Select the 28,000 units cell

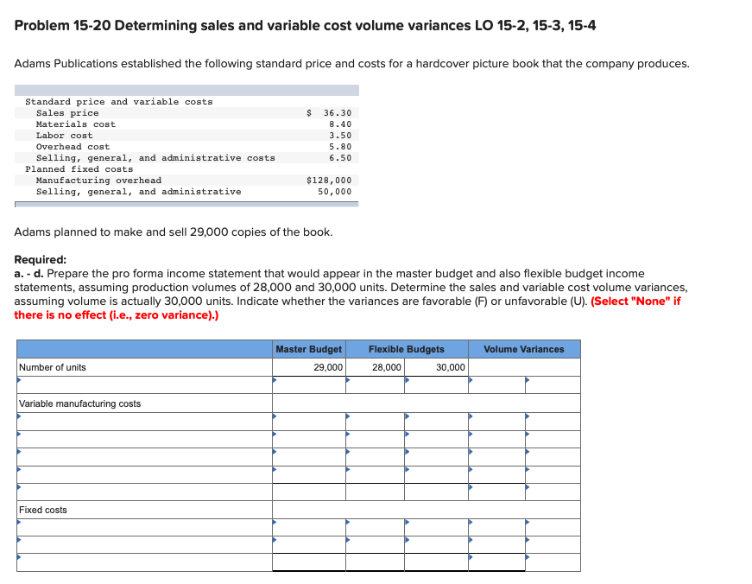click(386, 367)
